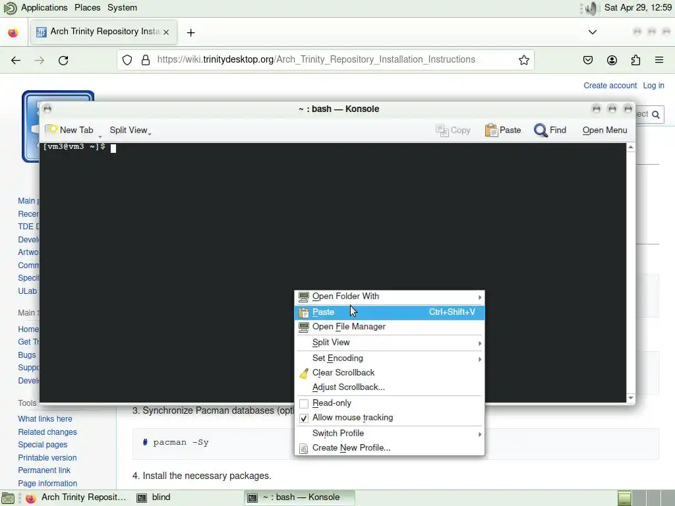Viewport: 675px width, 506px height.
Task: Switch to Firefox via the taskbar entry
Action: click(x=76, y=497)
